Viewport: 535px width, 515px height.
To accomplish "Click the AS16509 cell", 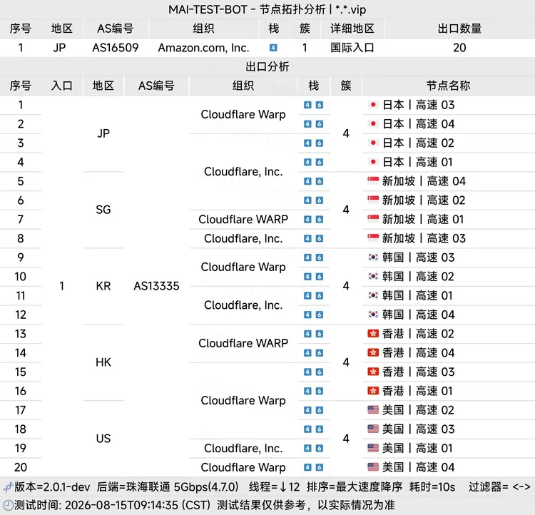I will coord(116,48).
